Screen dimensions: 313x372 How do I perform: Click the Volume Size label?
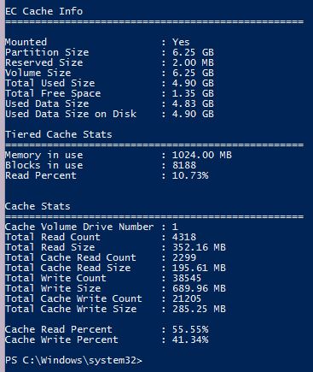click(38, 73)
